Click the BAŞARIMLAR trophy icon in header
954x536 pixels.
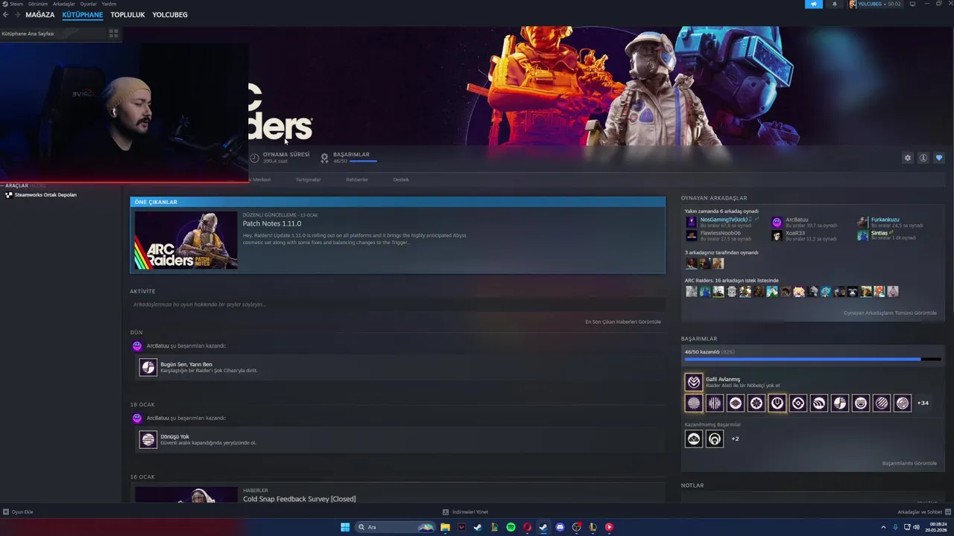tap(324, 158)
